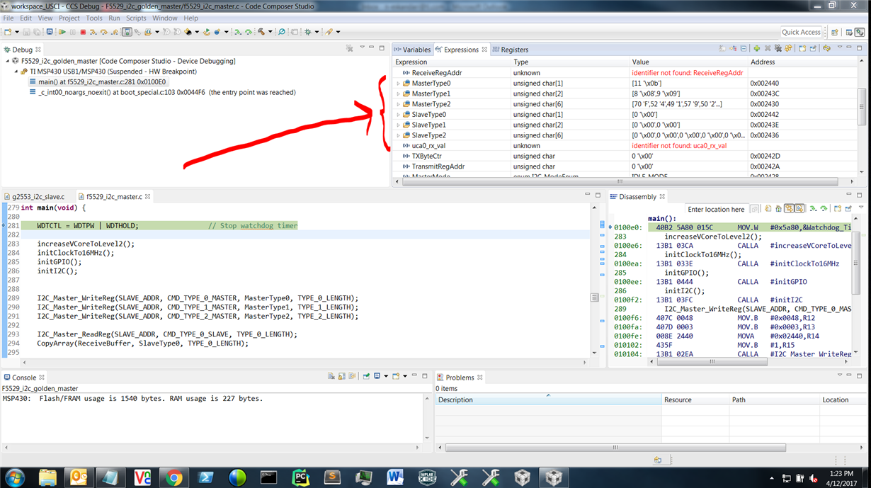Expand the SlaveType2 expression row

[x=398, y=135]
